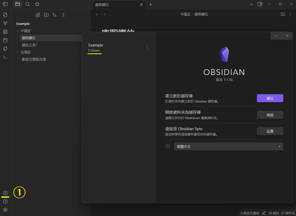296x216 pixels.
Task: Change sort order icon
Action: click(x=55, y=15)
